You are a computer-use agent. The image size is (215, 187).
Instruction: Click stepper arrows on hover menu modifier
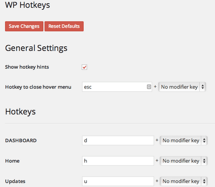click(x=203, y=87)
